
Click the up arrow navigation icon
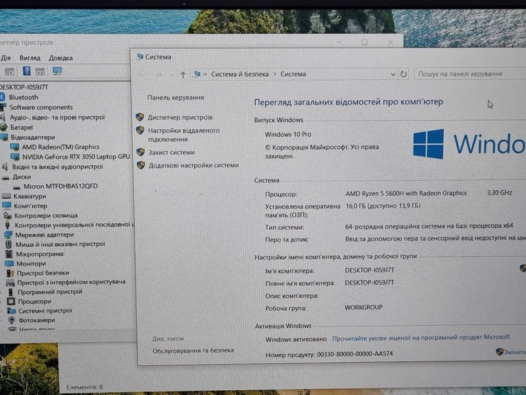183,75
